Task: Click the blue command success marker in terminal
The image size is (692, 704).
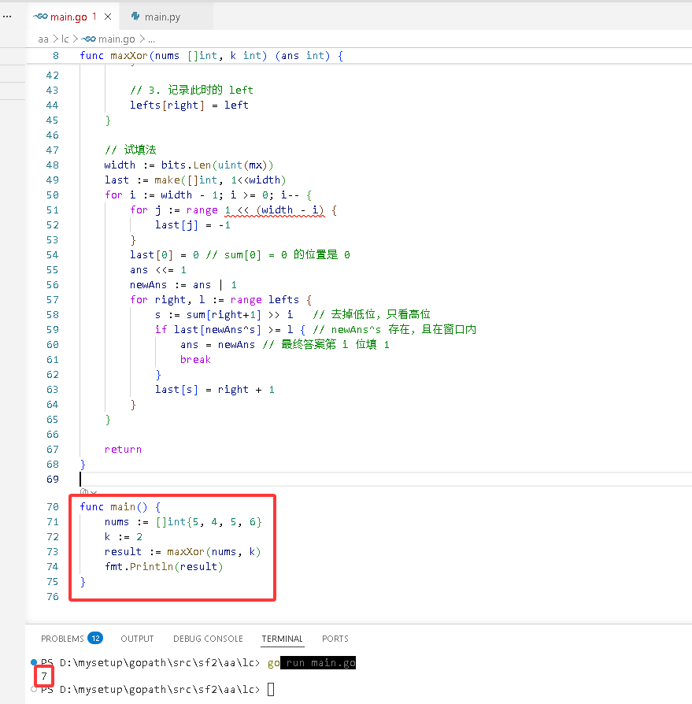Action: 34,662
